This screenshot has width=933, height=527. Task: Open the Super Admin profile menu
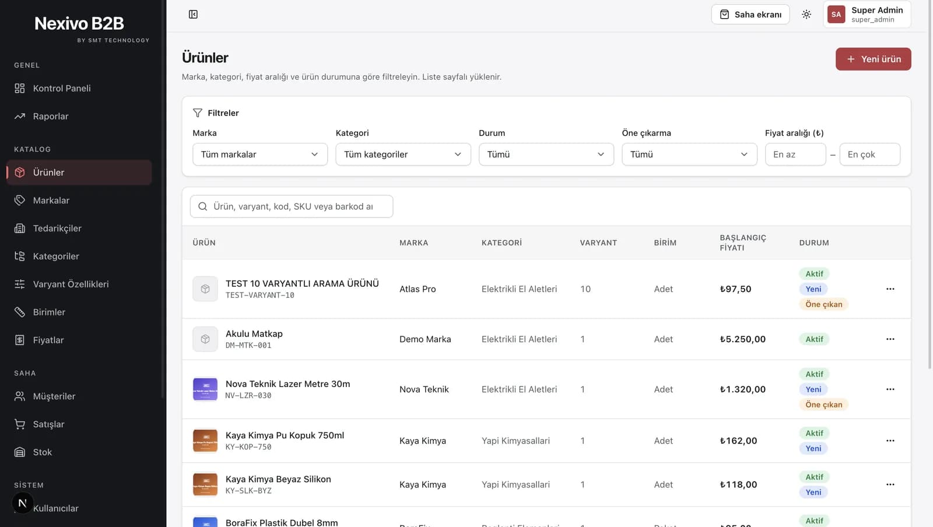[x=867, y=14]
